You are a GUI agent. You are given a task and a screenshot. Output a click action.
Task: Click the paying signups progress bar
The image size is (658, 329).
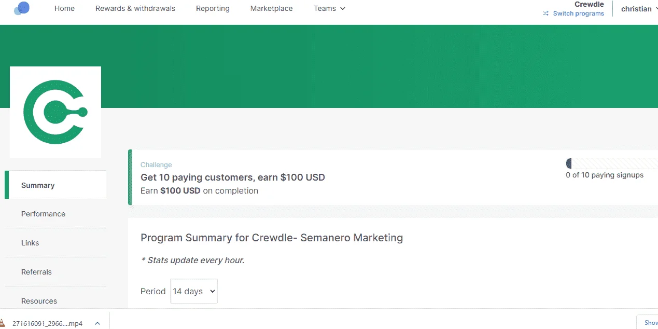[612, 163]
